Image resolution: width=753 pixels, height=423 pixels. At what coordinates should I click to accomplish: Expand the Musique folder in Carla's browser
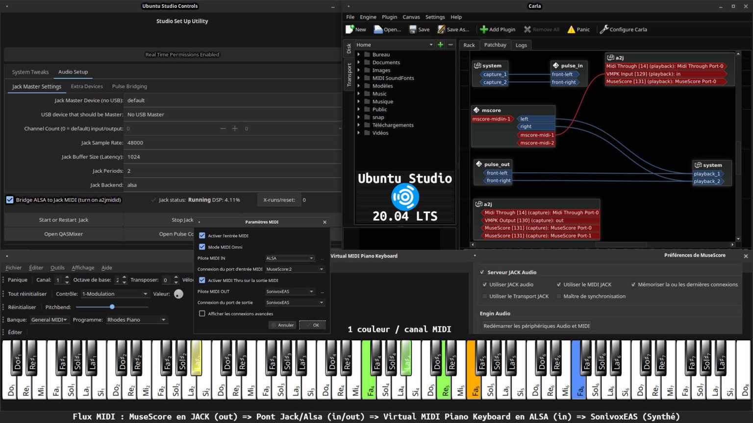point(359,101)
